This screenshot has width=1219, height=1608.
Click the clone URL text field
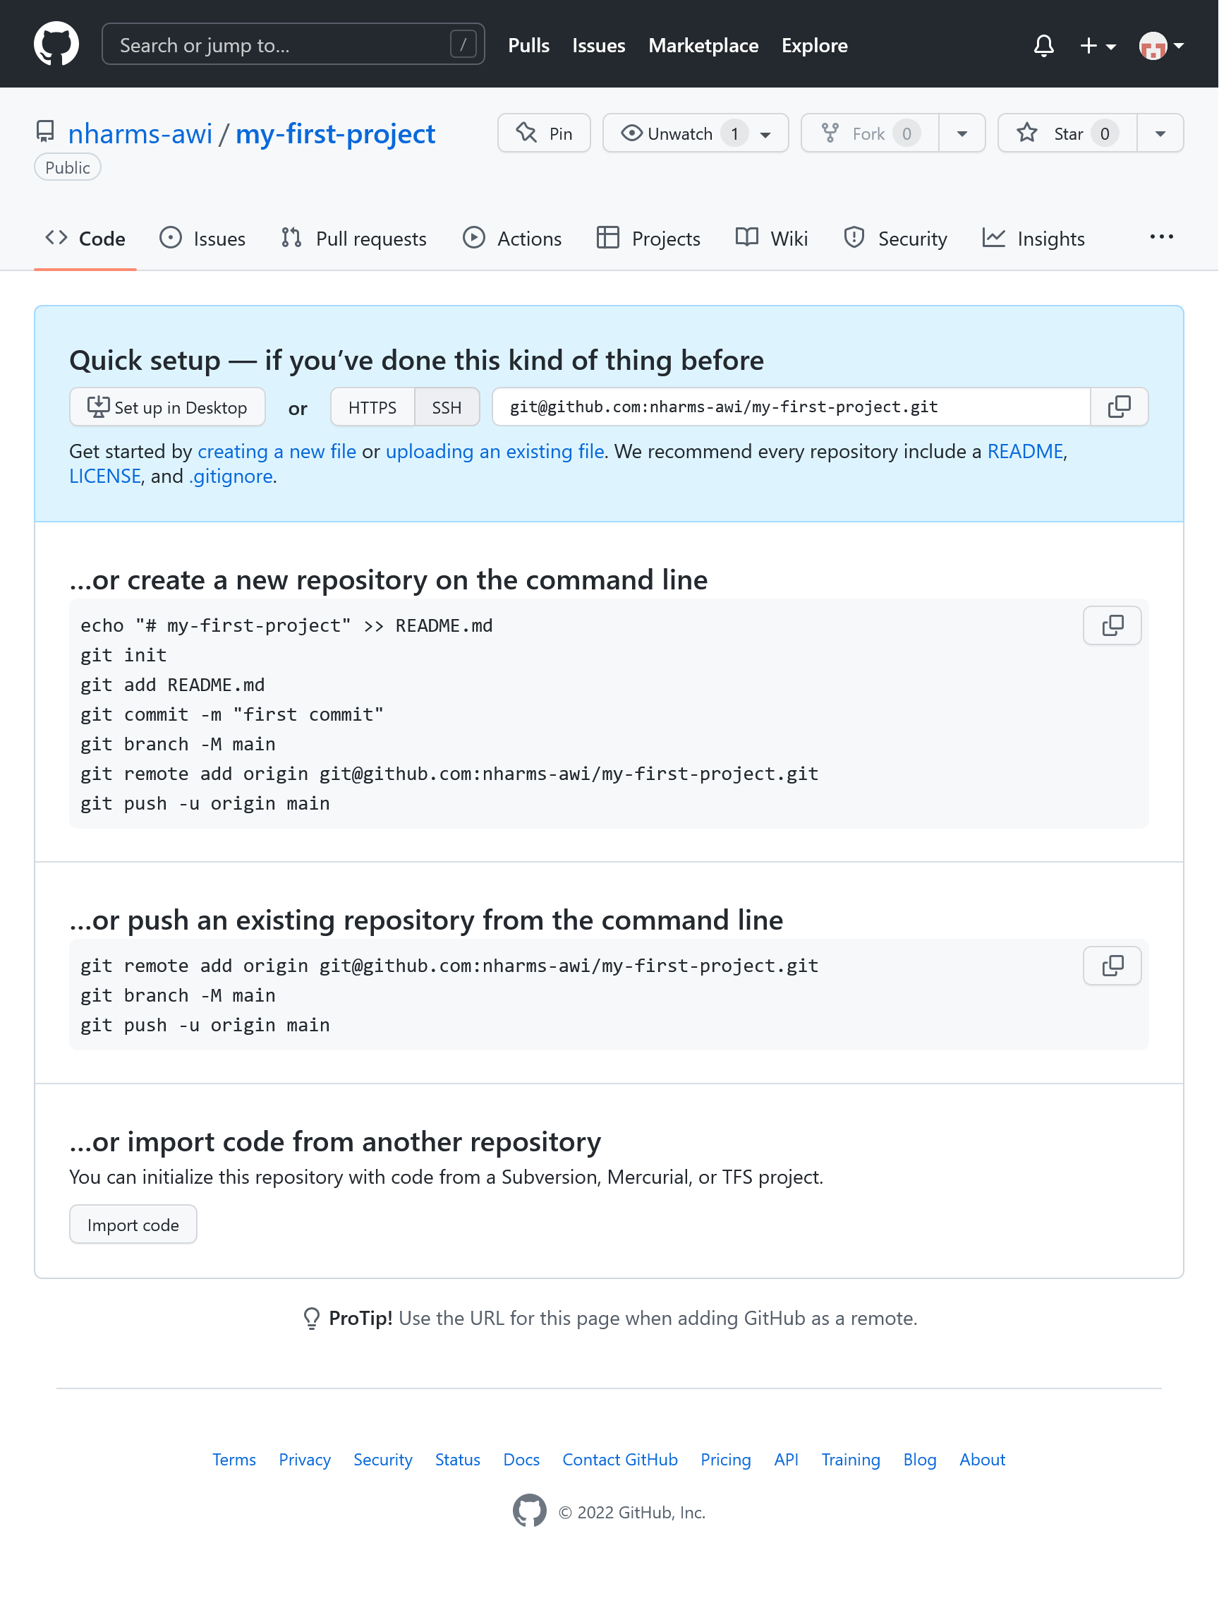[791, 407]
